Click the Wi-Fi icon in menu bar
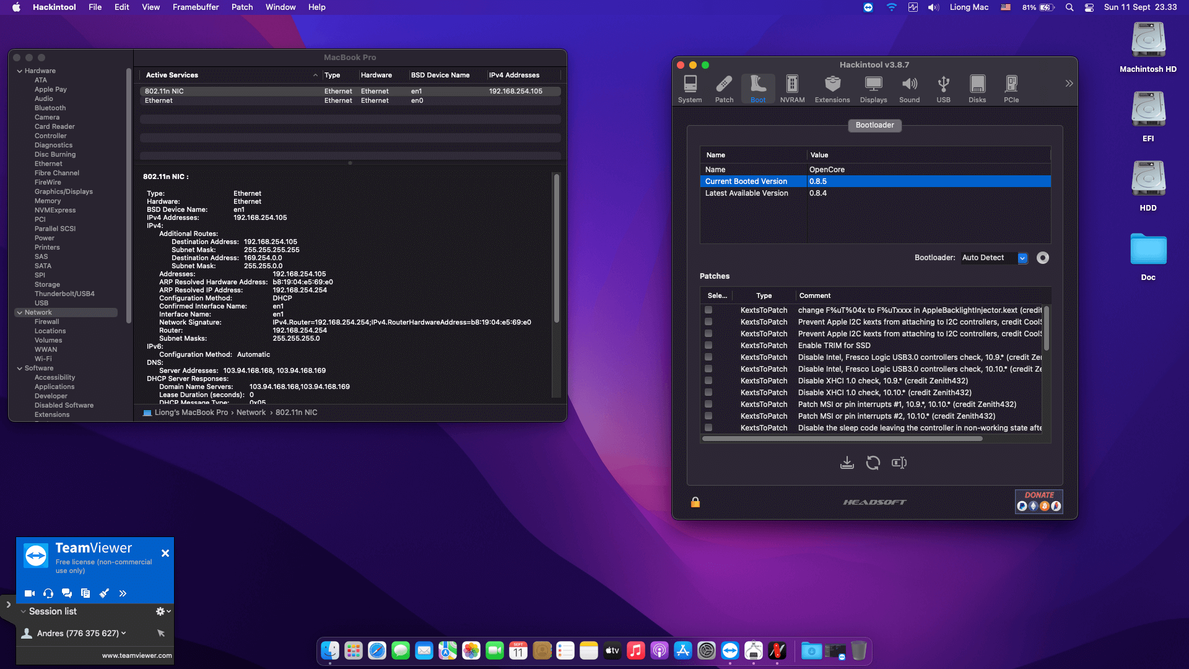The image size is (1189, 669). [891, 7]
